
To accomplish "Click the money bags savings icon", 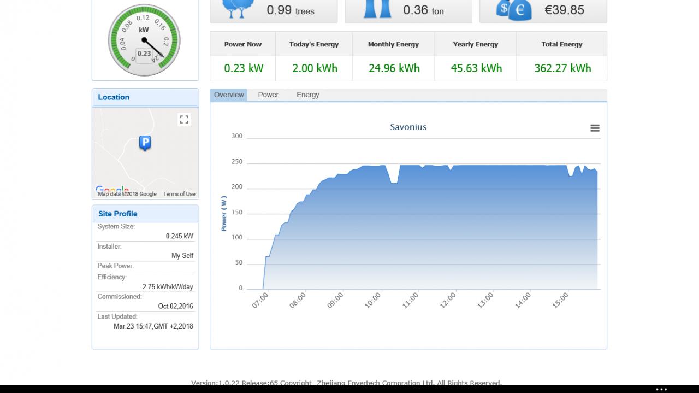I will (513, 9).
